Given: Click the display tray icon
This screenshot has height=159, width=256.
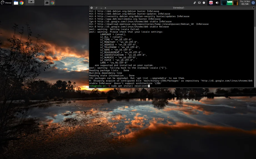Looking at the screenshot, I should click(x=199, y=3).
